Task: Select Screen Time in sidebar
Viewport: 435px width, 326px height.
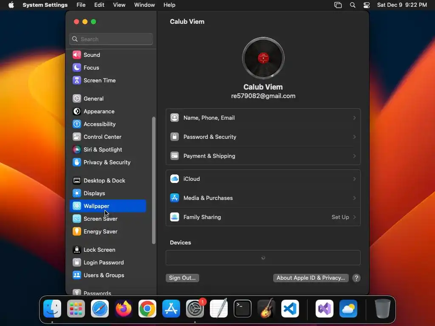Action: (107, 80)
